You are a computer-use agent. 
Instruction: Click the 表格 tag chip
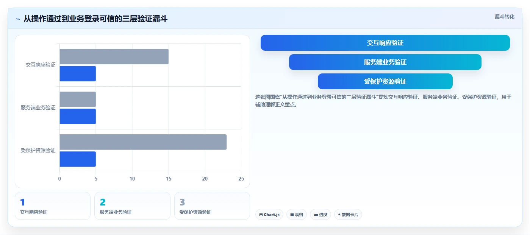pos(297,215)
